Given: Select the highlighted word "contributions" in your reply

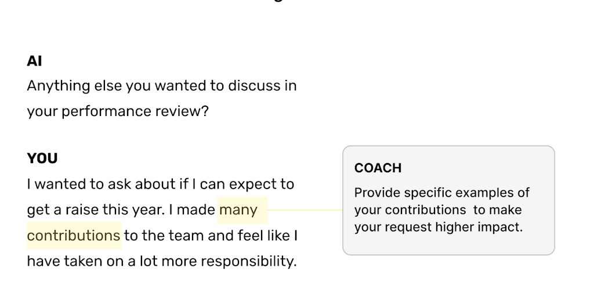Looking at the screenshot, I should (x=74, y=236).
